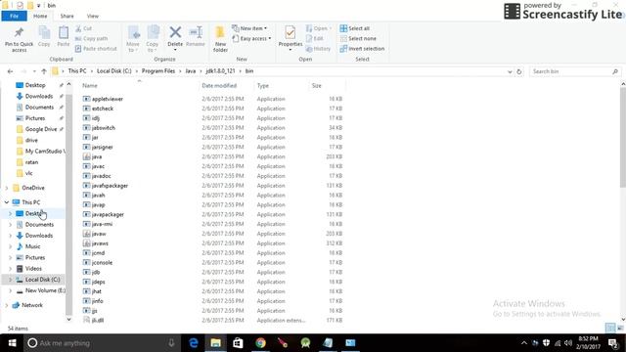Open the File tab
The width and height of the screenshot is (626, 352).
pyautogui.click(x=15, y=16)
